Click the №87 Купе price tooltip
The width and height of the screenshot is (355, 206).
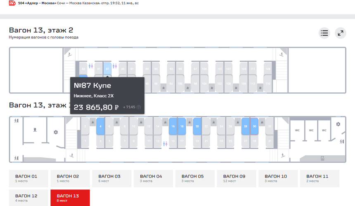pos(107,95)
